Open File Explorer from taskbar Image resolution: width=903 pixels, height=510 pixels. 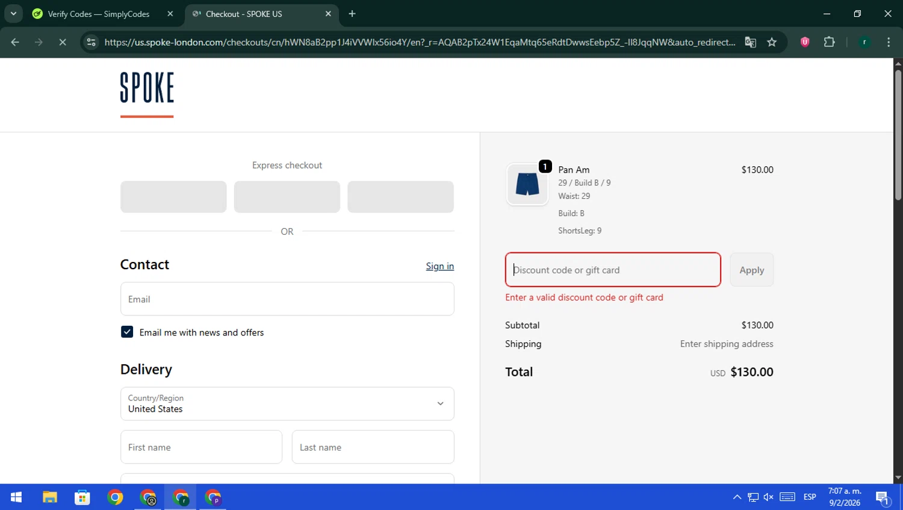[x=49, y=497]
